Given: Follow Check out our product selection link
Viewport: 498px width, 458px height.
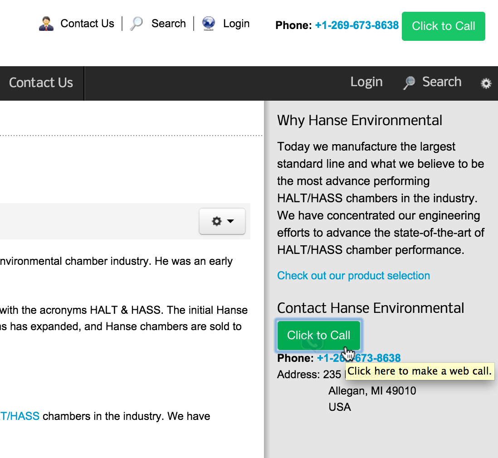Looking at the screenshot, I should 353,276.
